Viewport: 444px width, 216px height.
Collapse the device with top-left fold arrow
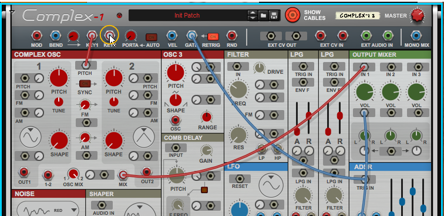click(12, 12)
